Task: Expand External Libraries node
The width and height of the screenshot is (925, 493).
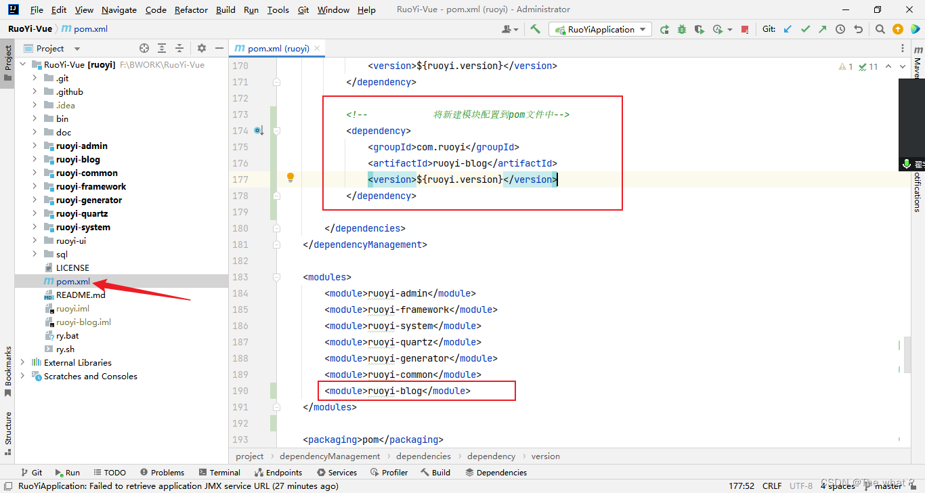Action: click(22, 362)
